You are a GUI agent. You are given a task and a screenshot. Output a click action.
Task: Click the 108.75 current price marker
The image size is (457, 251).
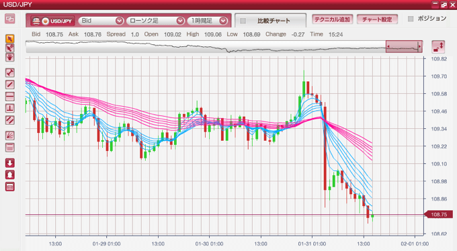pyautogui.click(x=439, y=215)
